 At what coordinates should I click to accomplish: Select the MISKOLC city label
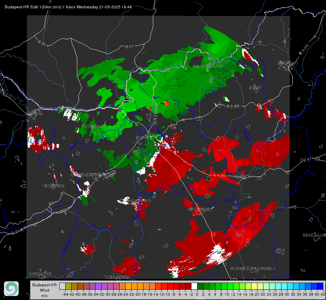point(289,63)
